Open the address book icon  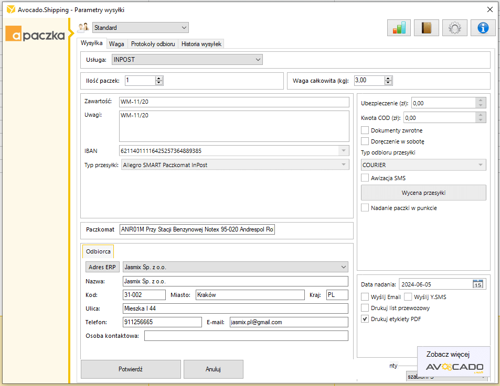[x=426, y=28]
